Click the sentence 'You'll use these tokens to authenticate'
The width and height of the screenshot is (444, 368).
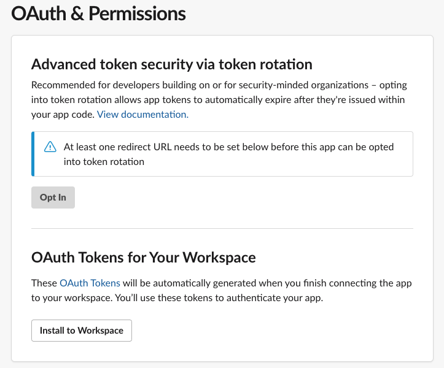219,298
